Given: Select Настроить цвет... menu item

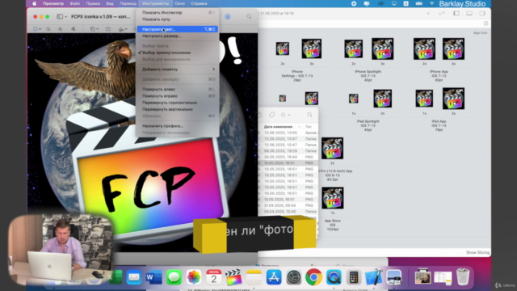Looking at the screenshot, I should click(x=178, y=29).
